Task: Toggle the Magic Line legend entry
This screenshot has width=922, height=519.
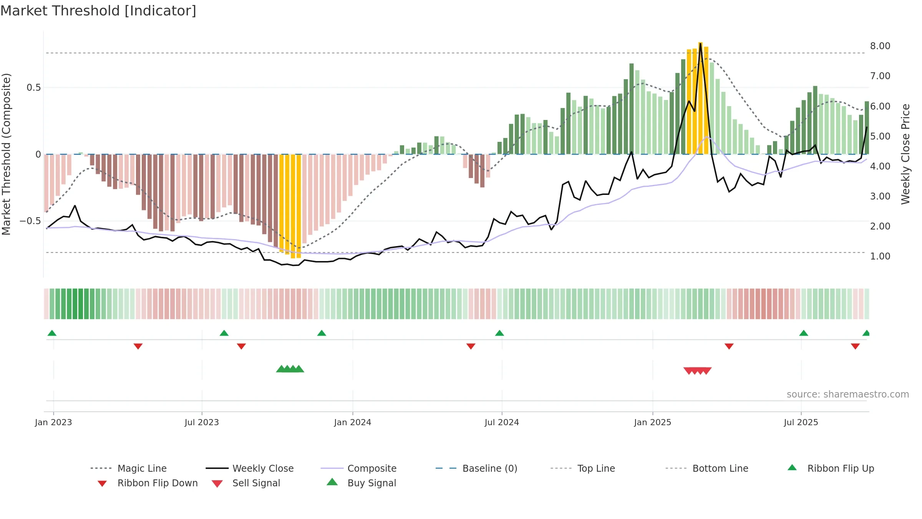Action: pos(129,468)
